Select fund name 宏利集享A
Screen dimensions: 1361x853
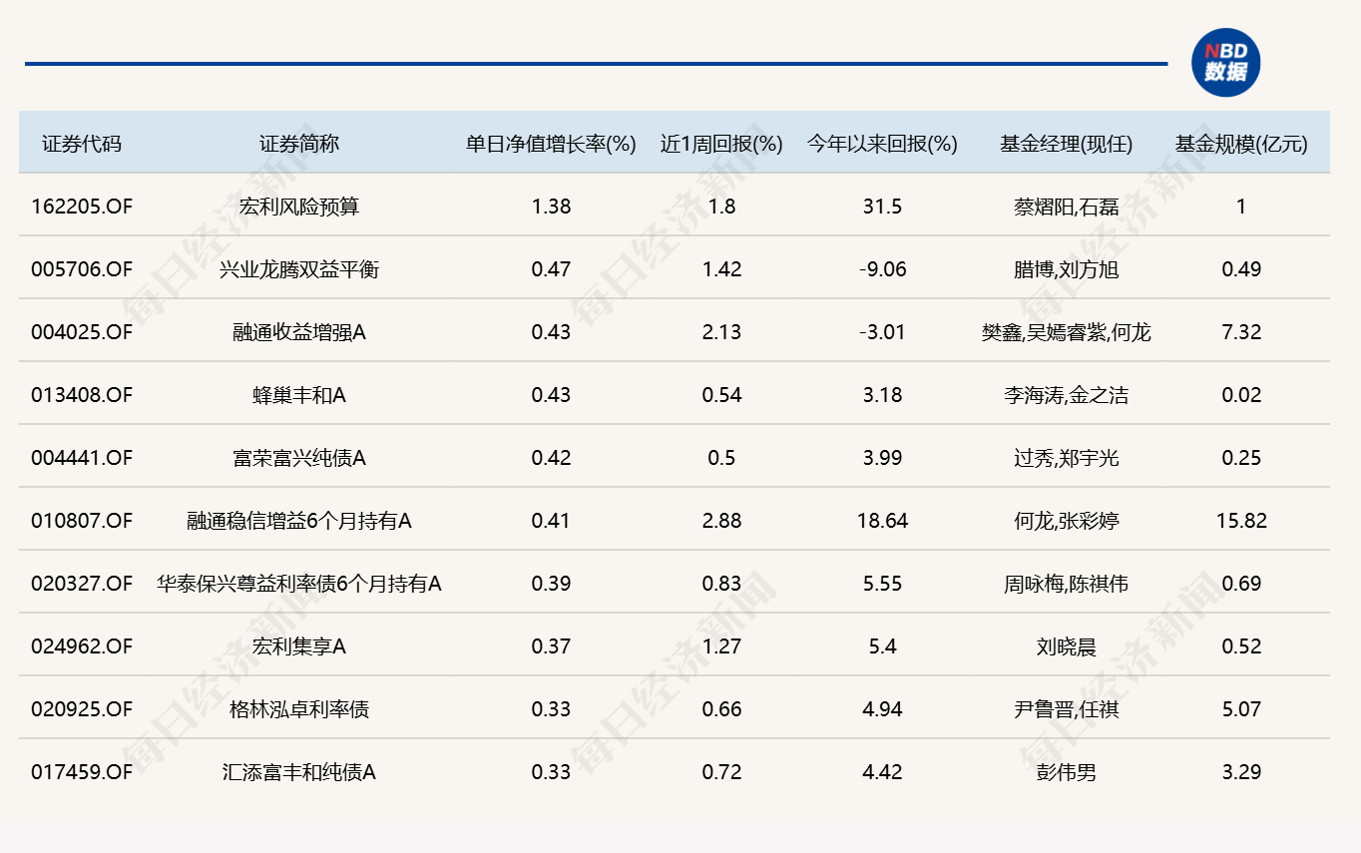(299, 646)
